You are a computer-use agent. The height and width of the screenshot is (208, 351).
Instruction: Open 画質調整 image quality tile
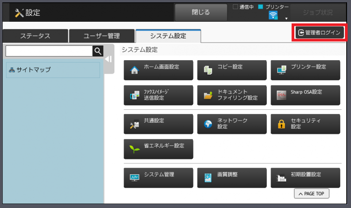tap(232, 177)
